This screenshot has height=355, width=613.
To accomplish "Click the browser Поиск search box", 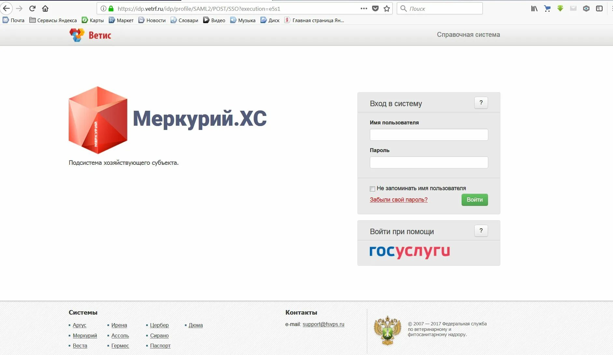I will click(439, 8).
